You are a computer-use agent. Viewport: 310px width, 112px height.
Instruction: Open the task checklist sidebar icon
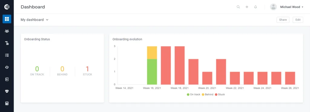(7, 55)
